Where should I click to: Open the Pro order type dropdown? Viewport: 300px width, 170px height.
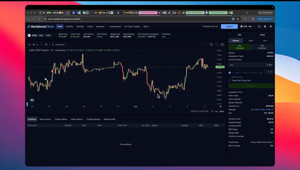(266, 41)
